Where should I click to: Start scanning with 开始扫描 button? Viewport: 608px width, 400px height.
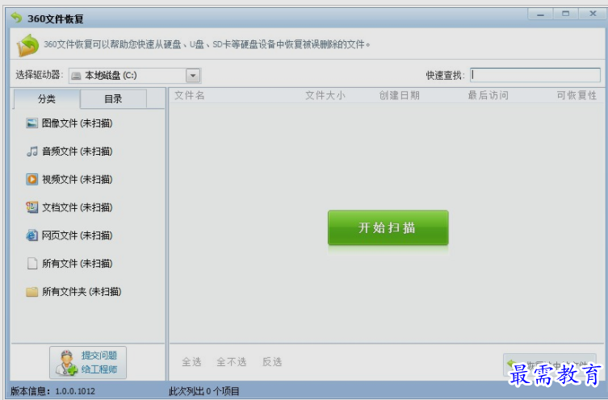click(388, 227)
